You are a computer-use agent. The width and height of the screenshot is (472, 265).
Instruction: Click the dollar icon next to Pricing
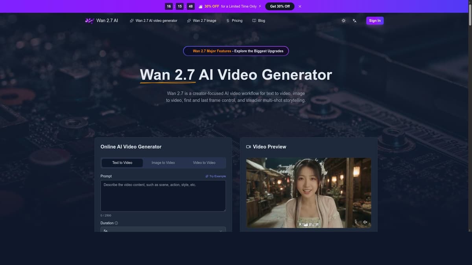227,20
